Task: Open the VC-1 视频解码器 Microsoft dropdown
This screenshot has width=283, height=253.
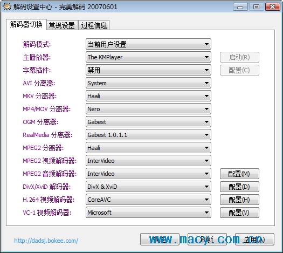Action: [148, 213]
